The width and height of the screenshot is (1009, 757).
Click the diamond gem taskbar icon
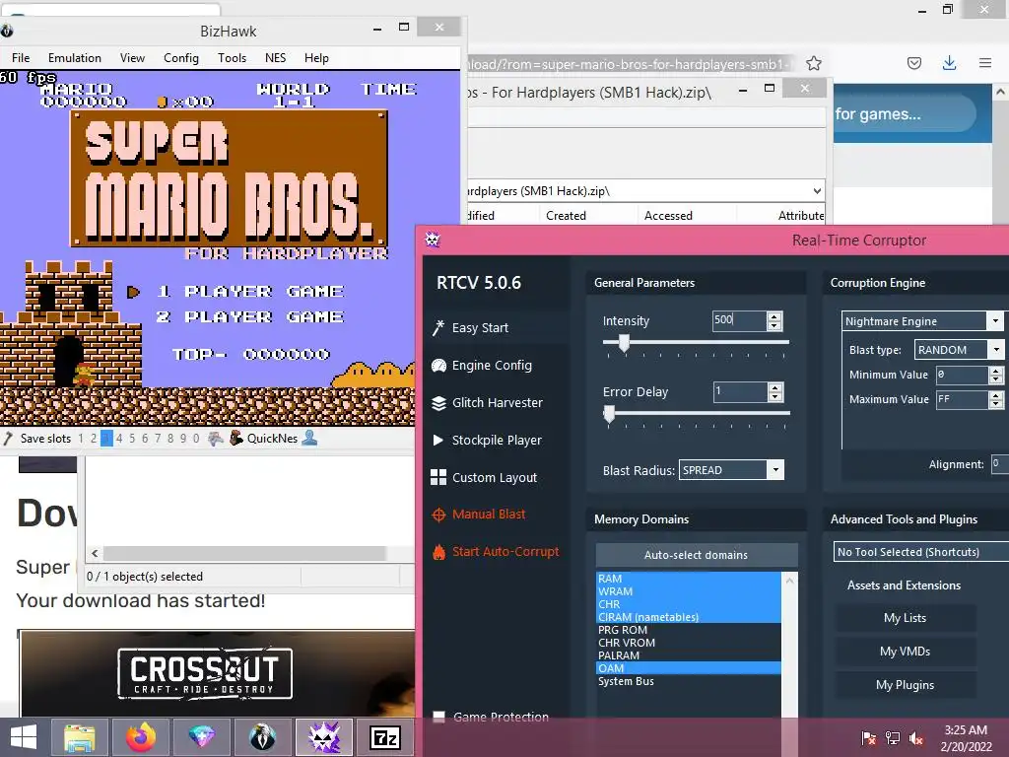[x=201, y=737]
